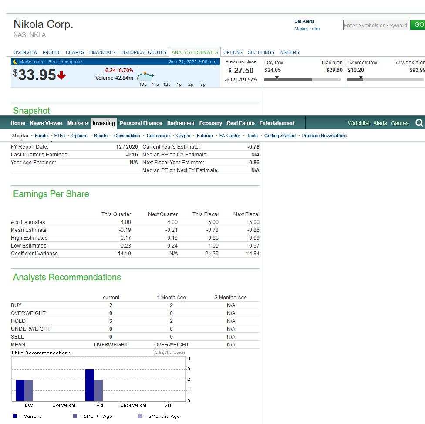
Task: Open the Market Index link
Action: [x=307, y=28]
